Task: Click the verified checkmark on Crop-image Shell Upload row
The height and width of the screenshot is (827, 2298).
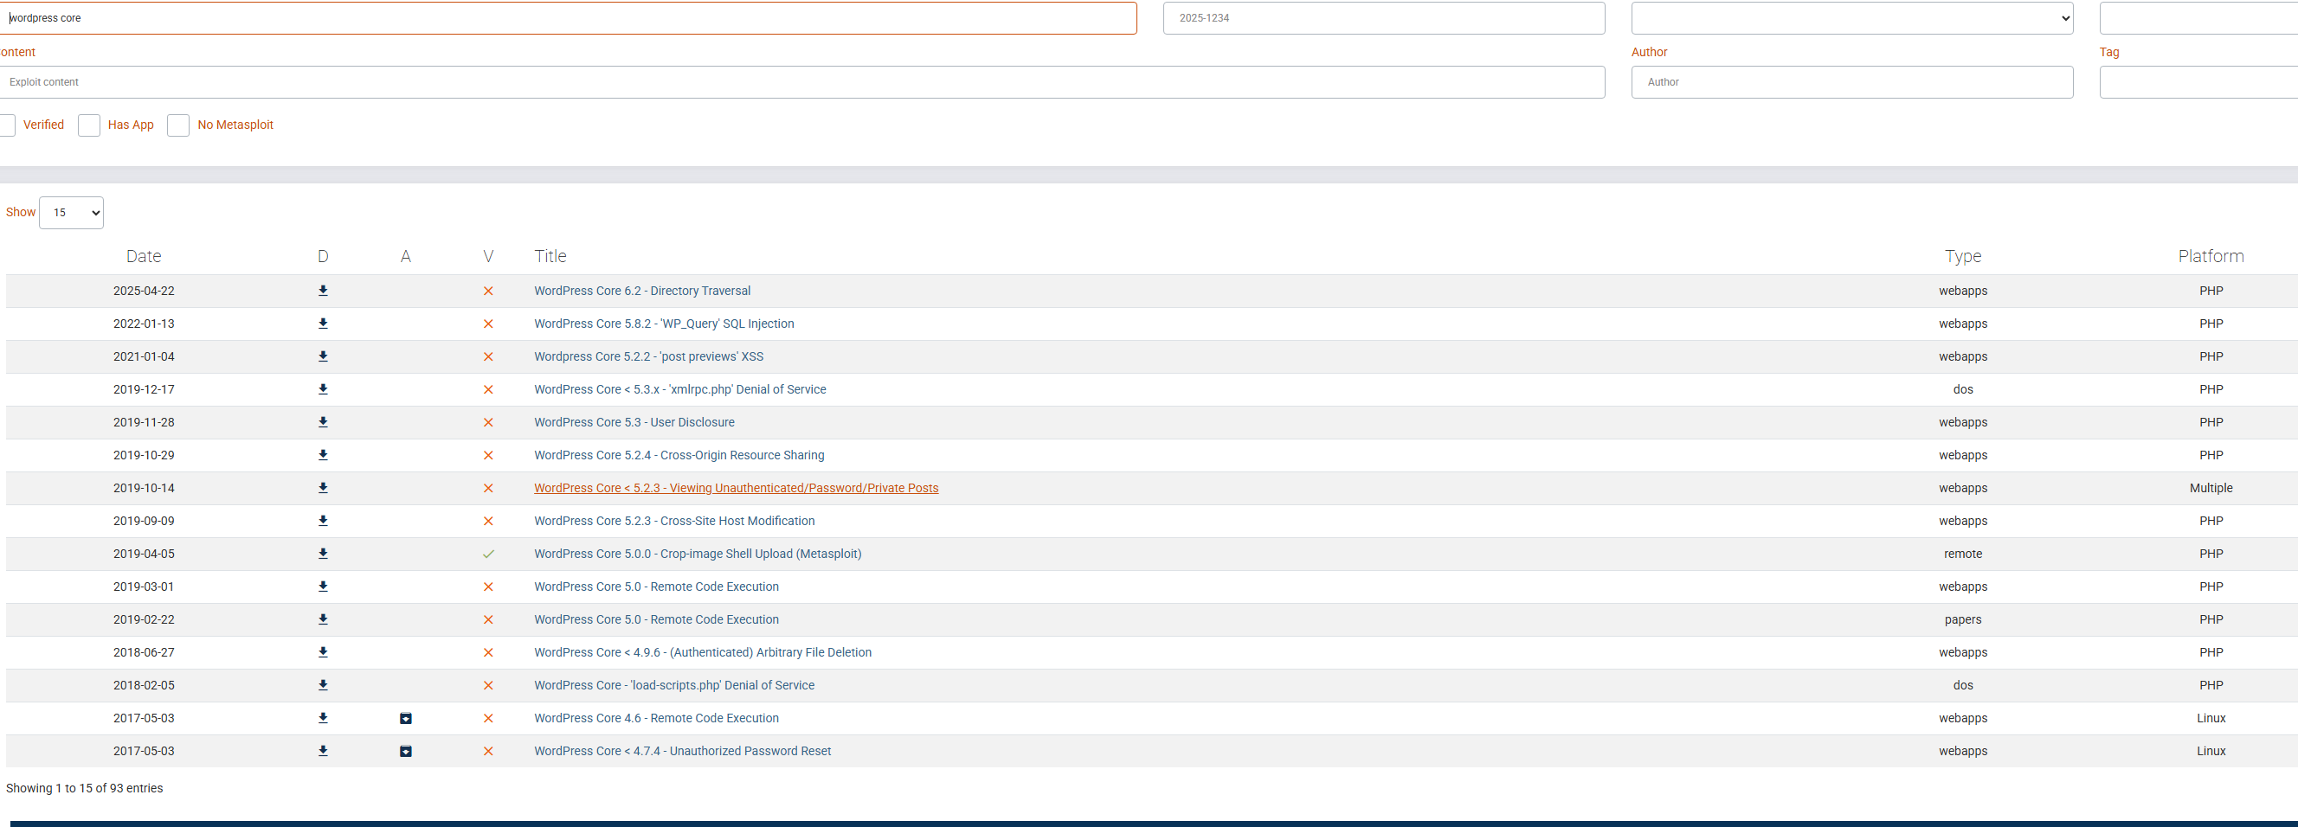Action: pyautogui.click(x=488, y=554)
